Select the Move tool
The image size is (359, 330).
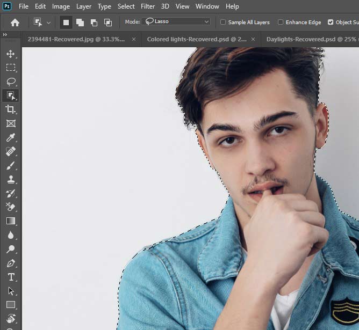click(11, 54)
